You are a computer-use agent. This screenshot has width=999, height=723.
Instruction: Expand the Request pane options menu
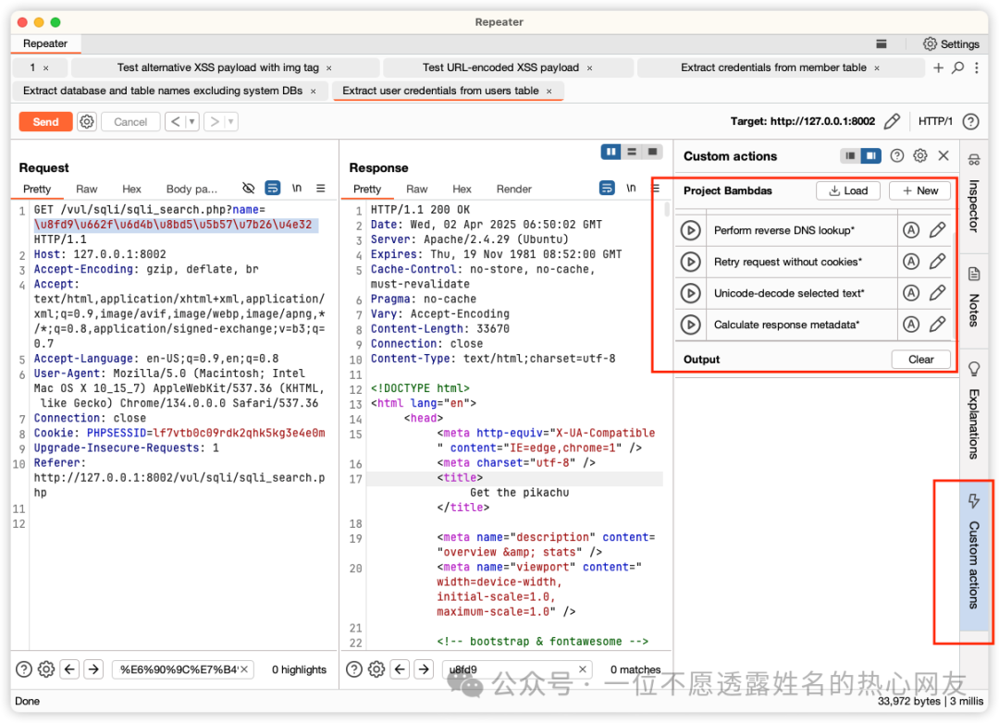[x=321, y=188]
